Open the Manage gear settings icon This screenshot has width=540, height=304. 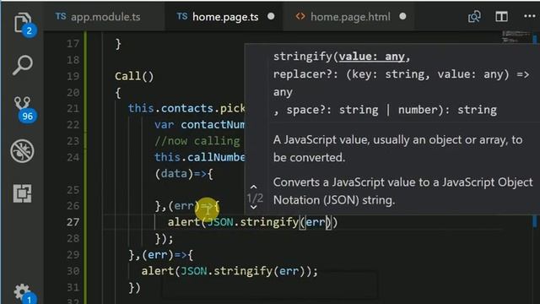coord(23,292)
